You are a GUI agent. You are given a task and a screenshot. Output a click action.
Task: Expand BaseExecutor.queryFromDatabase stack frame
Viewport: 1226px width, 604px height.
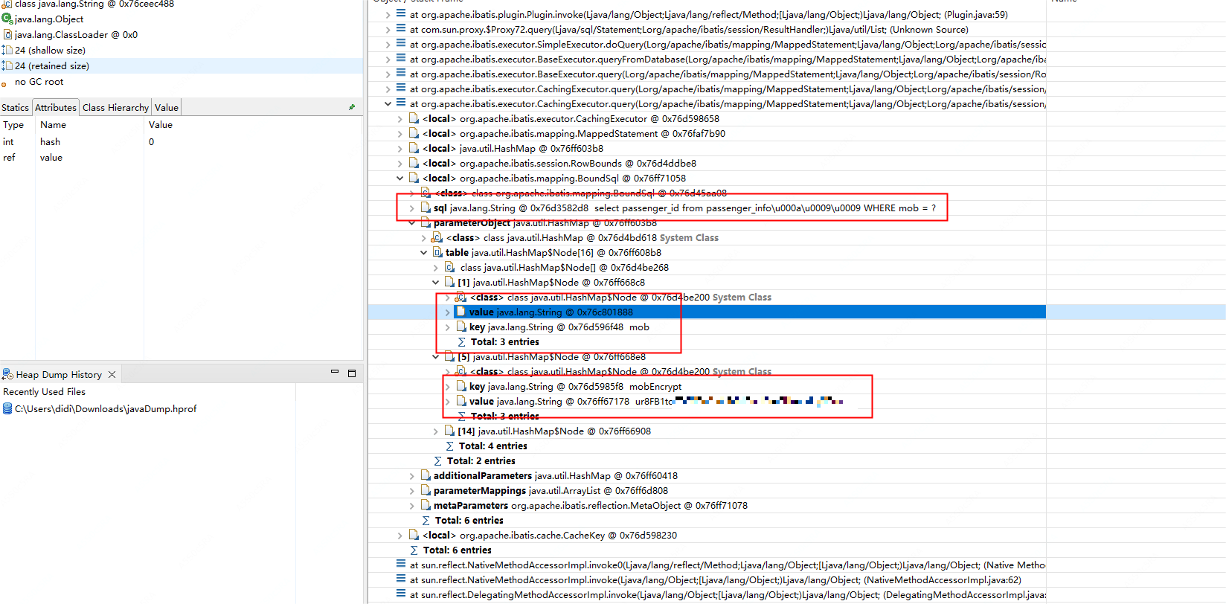click(388, 59)
